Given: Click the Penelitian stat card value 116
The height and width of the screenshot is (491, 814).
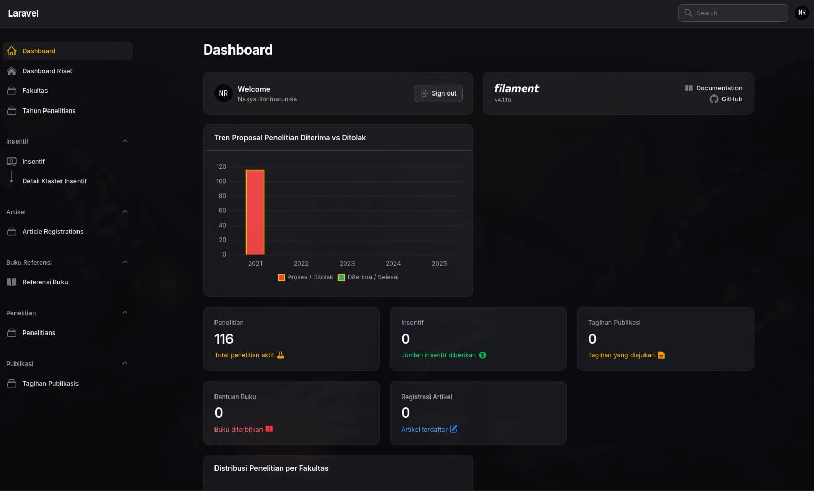Looking at the screenshot, I should point(224,339).
